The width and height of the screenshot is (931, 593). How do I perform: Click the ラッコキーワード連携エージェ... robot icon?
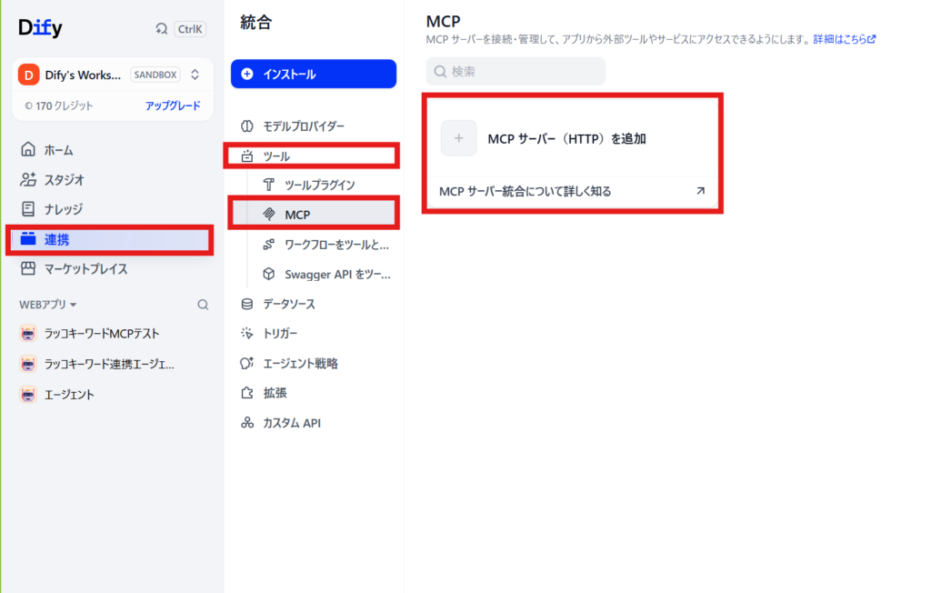coord(28,364)
